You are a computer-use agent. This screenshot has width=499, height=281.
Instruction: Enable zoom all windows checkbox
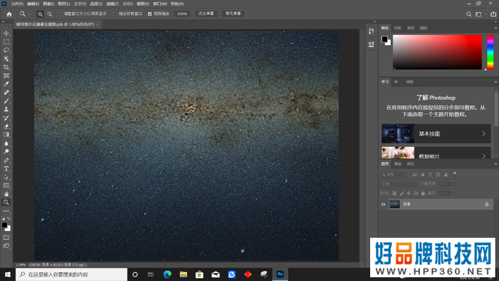(x=115, y=14)
